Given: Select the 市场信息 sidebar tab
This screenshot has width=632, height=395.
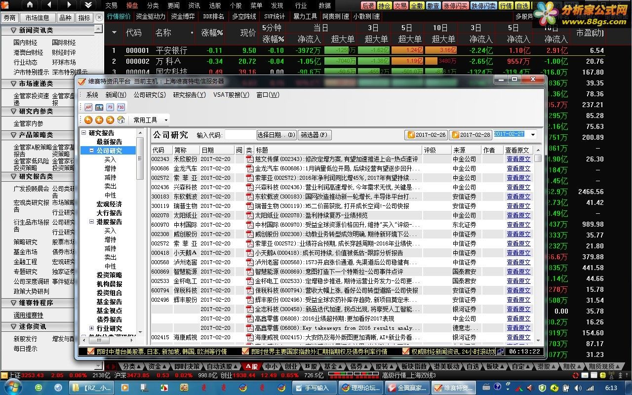Looking at the screenshot, I should coord(37,17).
